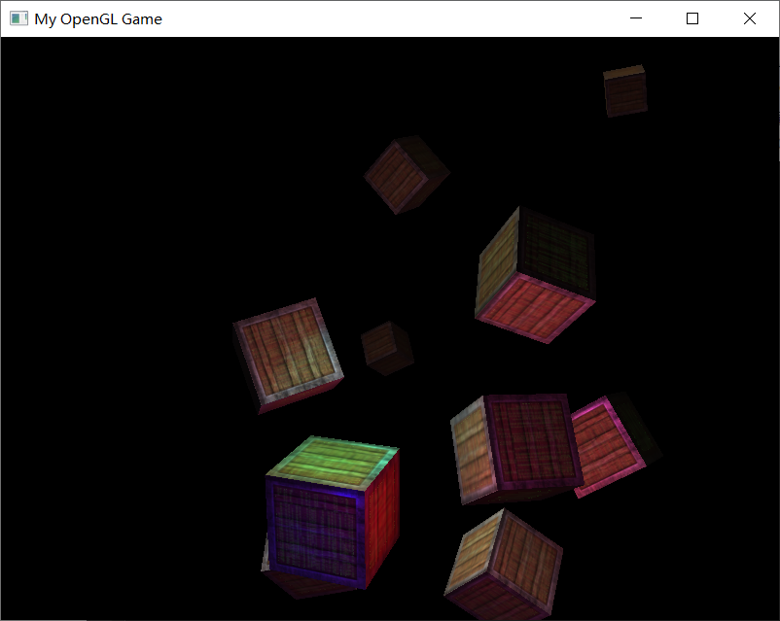Click the tilted crate near the top center
780x621 pixels.
point(407,178)
